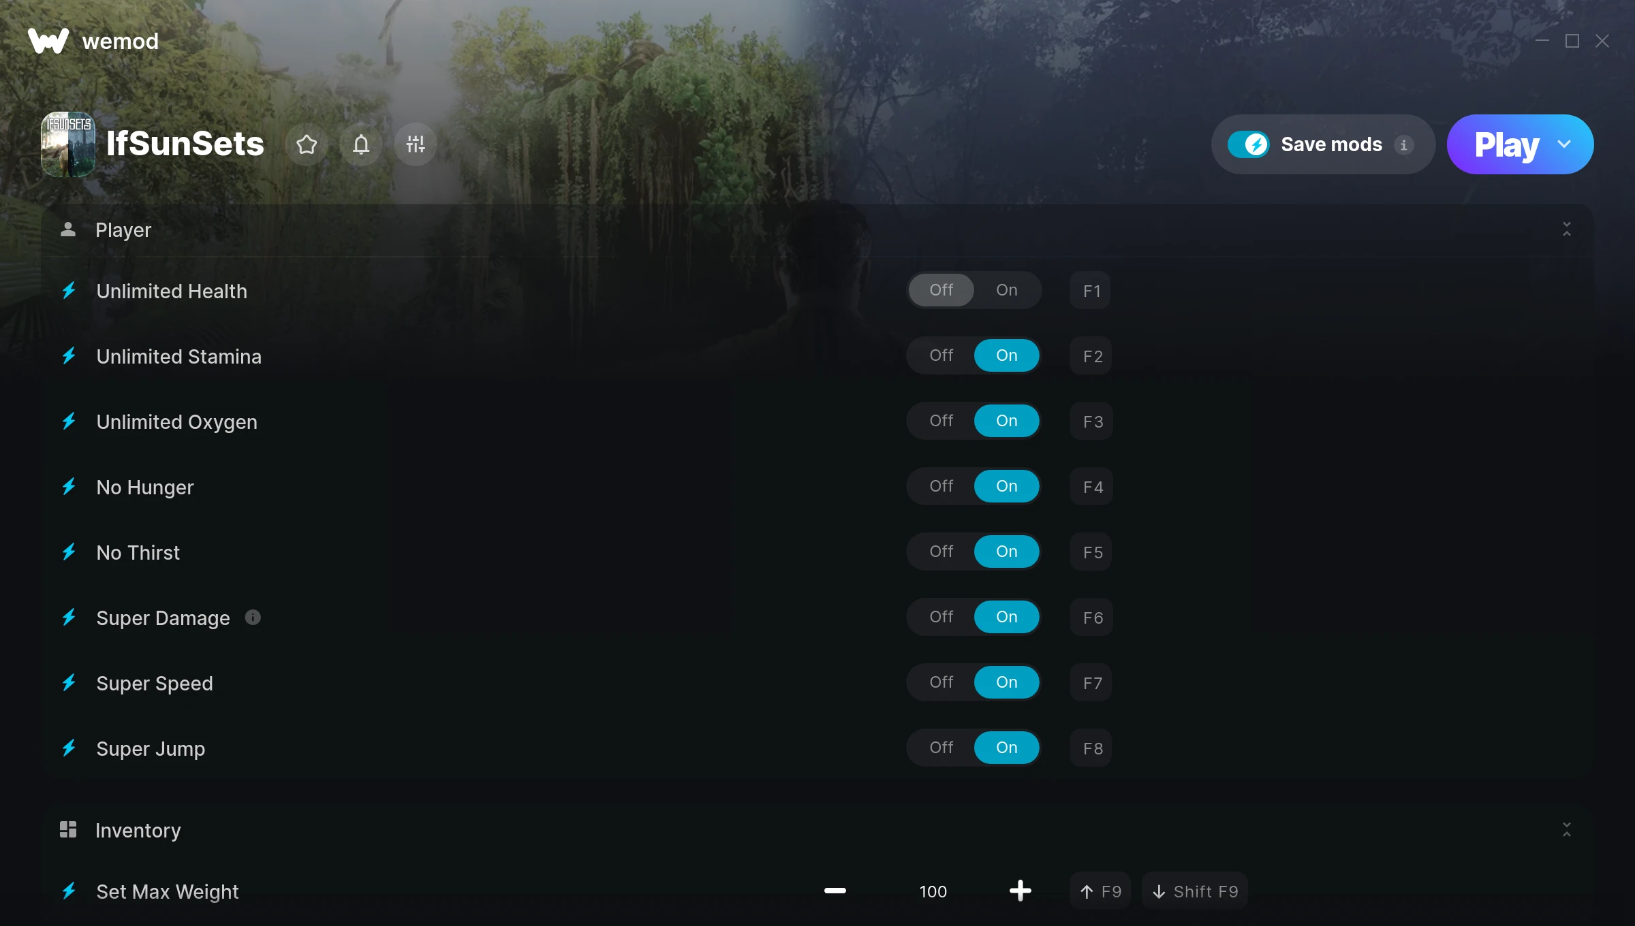Disable Super Speed mod toggle
This screenshot has width=1635, height=926.
click(941, 682)
